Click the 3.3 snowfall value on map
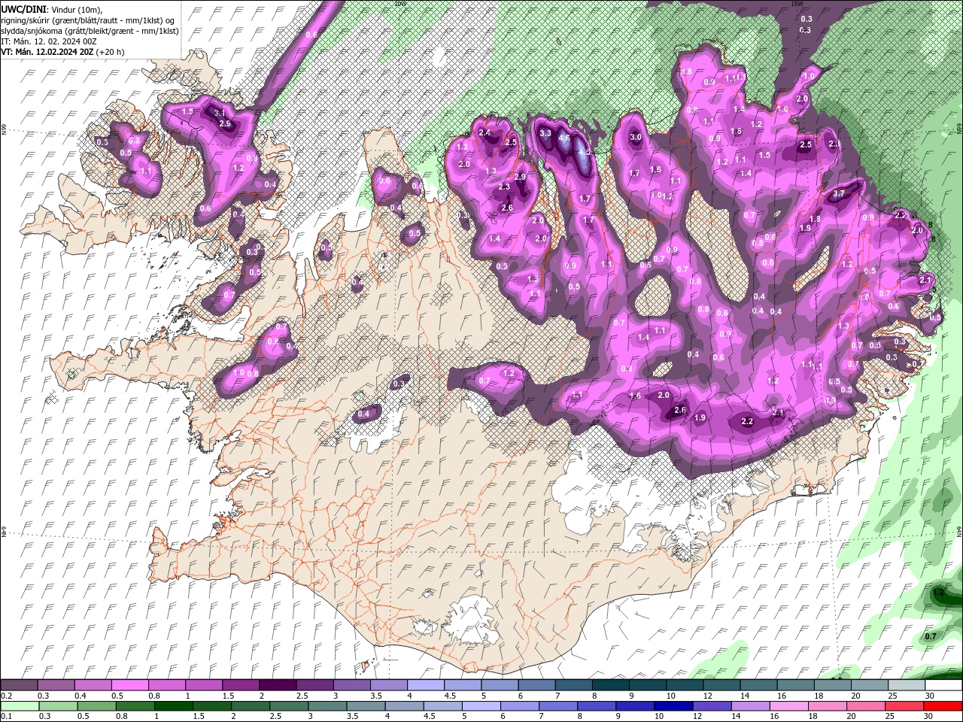The width and height of the screenshot is (963, 722). click(x=545, y=133)
